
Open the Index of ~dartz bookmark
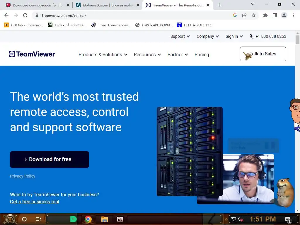pyautogui.click(x=67, y=25)
